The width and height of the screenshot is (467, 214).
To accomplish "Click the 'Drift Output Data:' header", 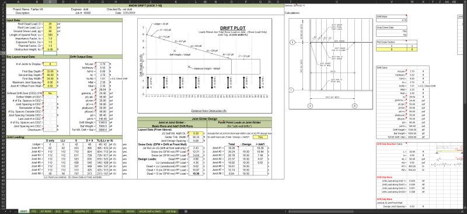I will click(96, 56).
